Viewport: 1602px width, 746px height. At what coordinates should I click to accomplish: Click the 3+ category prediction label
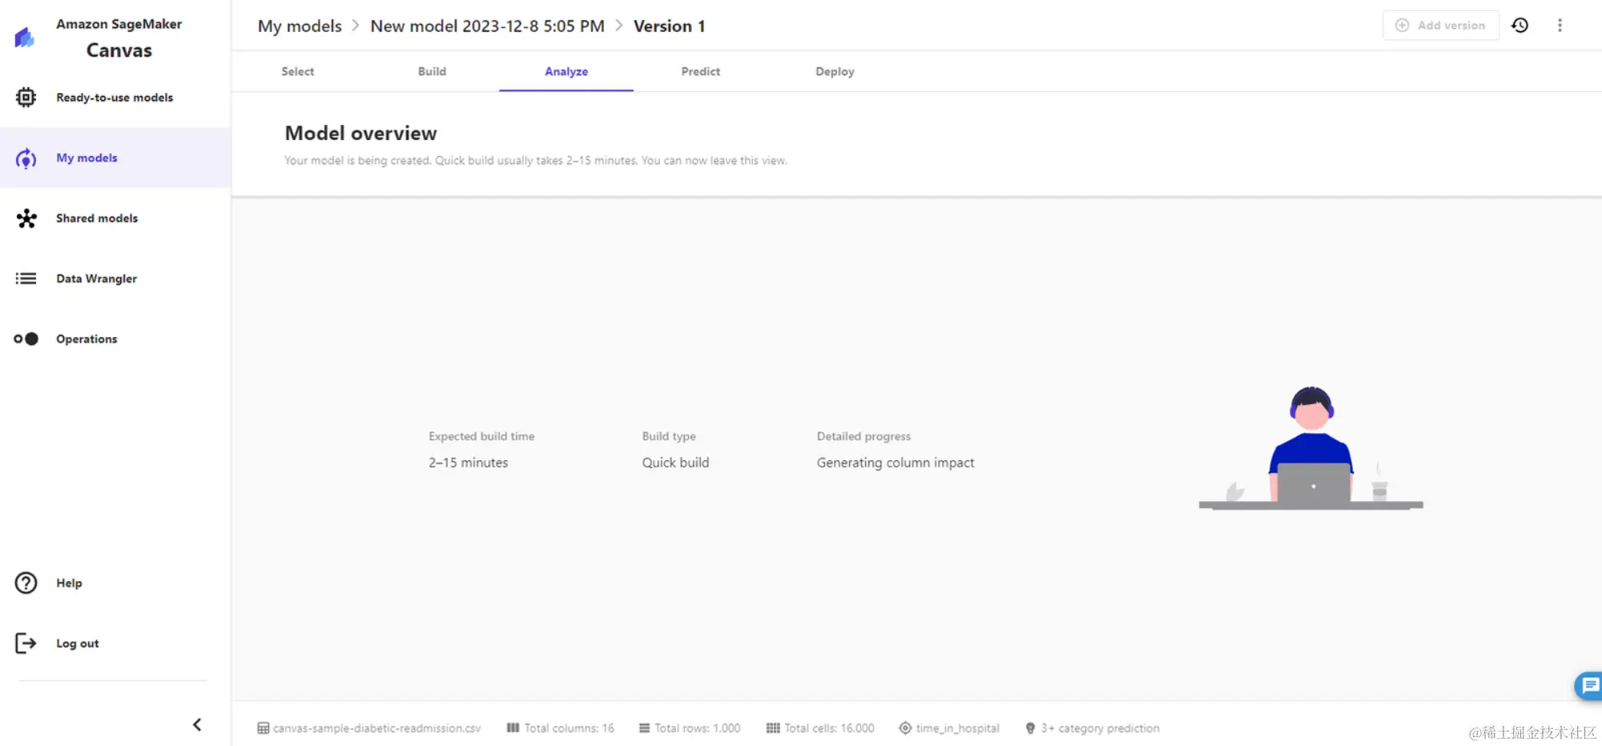point(1101,728)
